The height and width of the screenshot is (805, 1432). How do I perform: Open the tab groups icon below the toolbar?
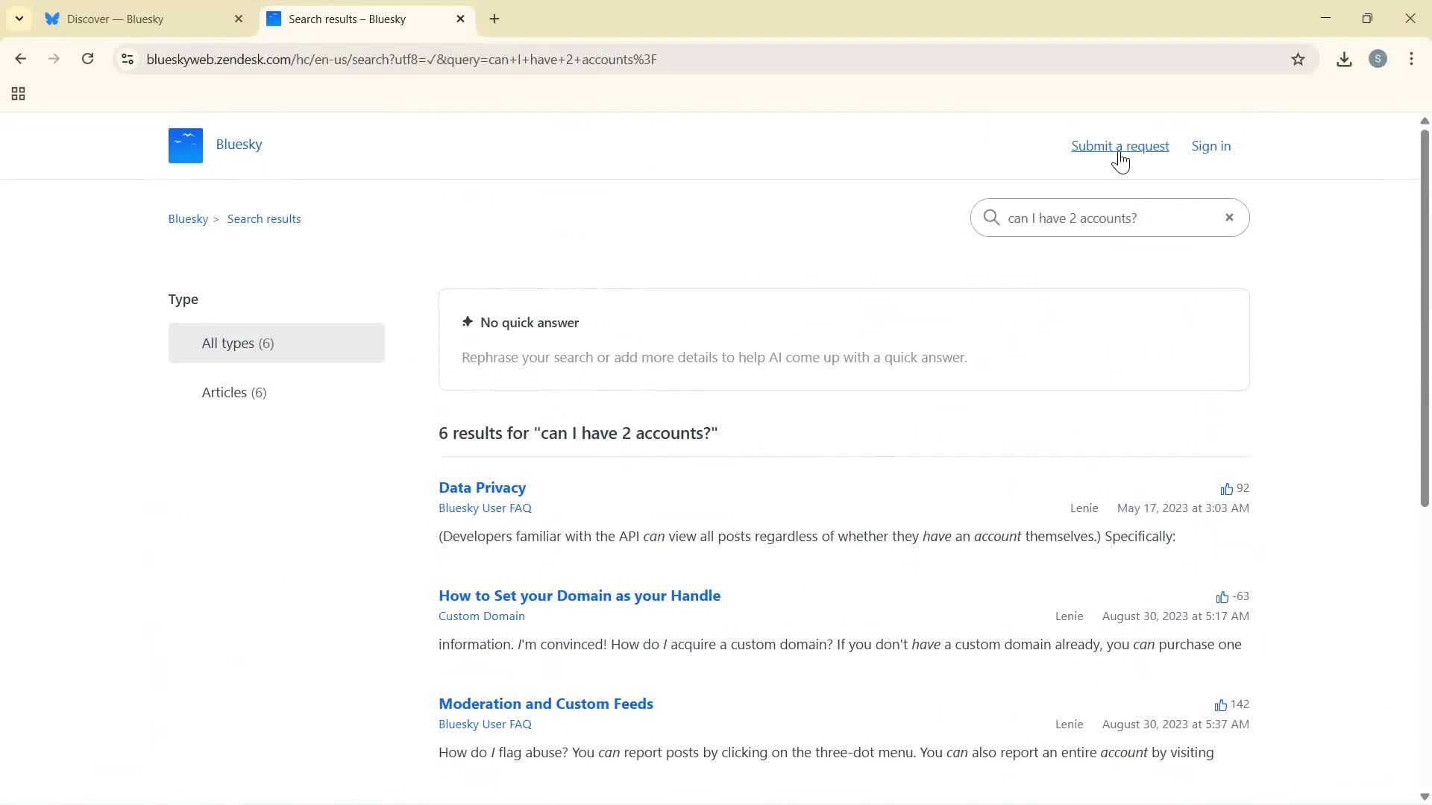point(17,93)
